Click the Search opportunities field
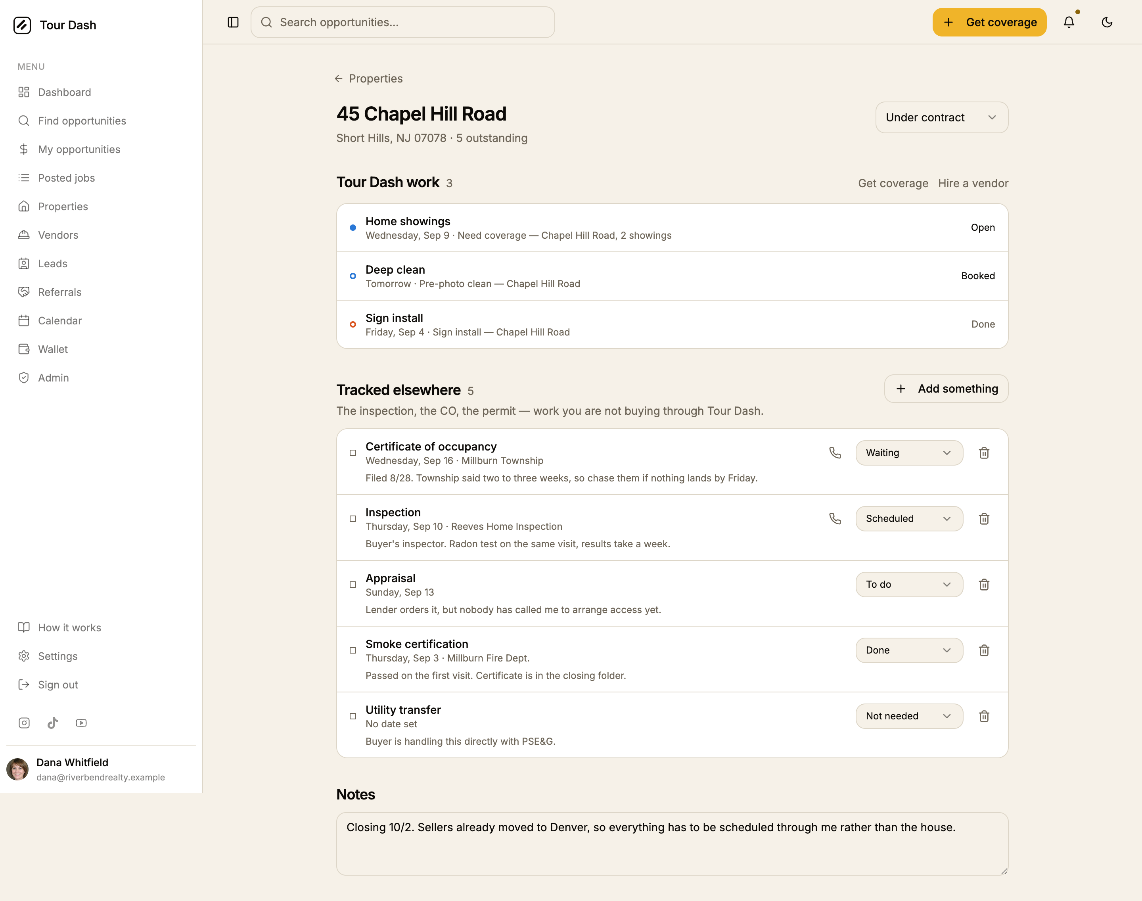This screenshot has width=1142, height=901. (402, 22)
